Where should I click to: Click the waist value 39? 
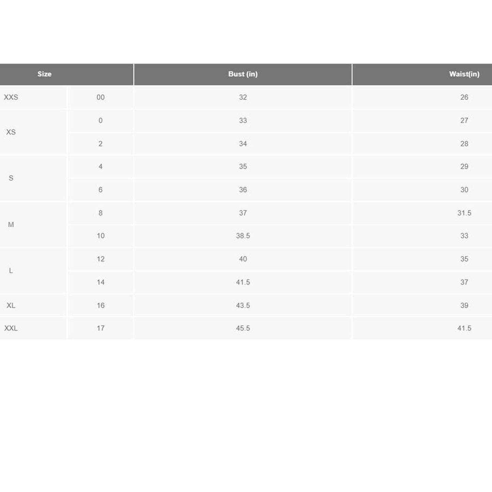tap(464, 305)
